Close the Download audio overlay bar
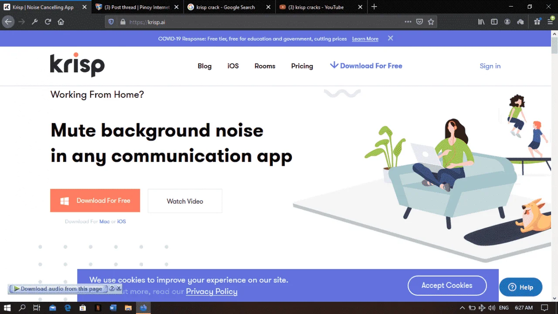The image size is (558, 314). [x=119, y=289]
